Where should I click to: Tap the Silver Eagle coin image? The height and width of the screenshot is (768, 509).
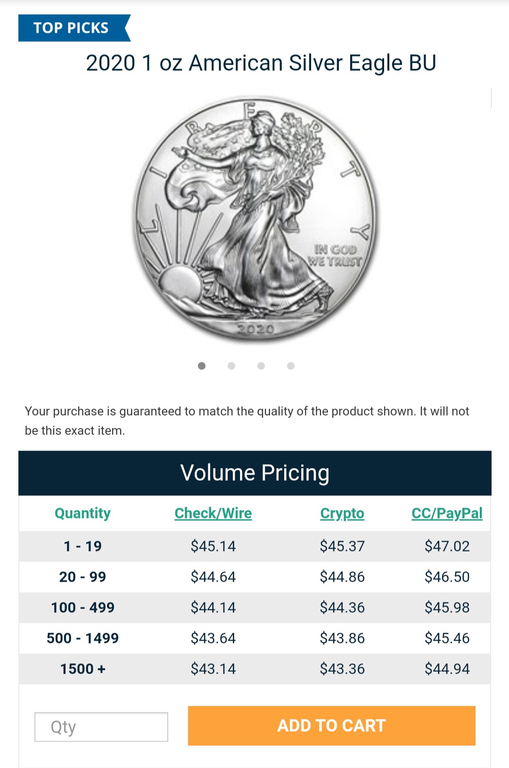point(255,218)
